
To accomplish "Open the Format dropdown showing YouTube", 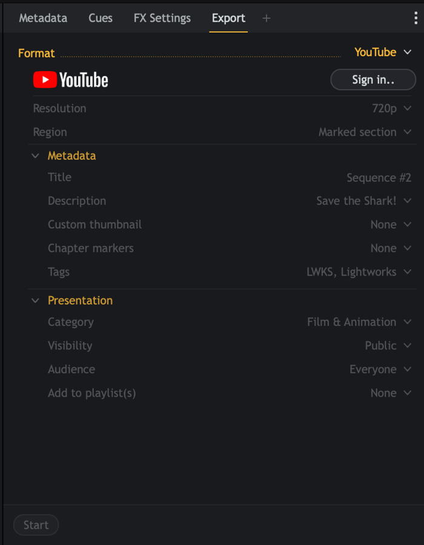I will 383,53.
